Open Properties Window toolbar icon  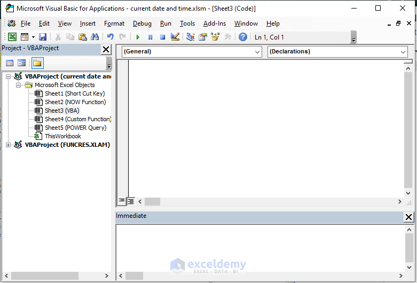[203, 37]
